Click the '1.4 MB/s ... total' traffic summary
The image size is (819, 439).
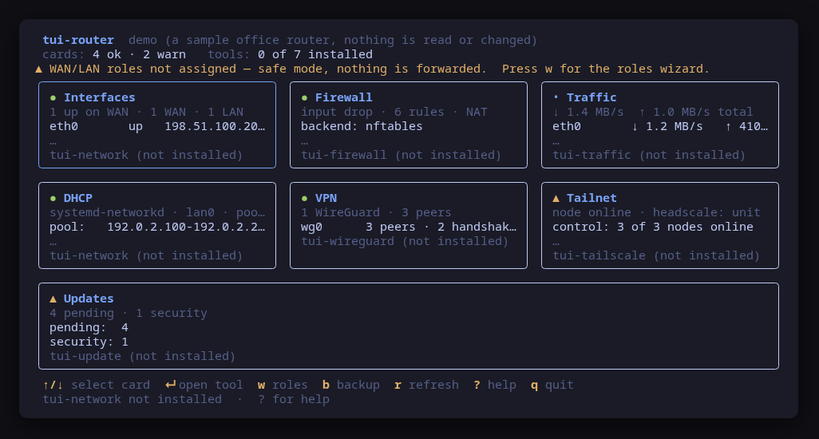(x=652, y=112)
